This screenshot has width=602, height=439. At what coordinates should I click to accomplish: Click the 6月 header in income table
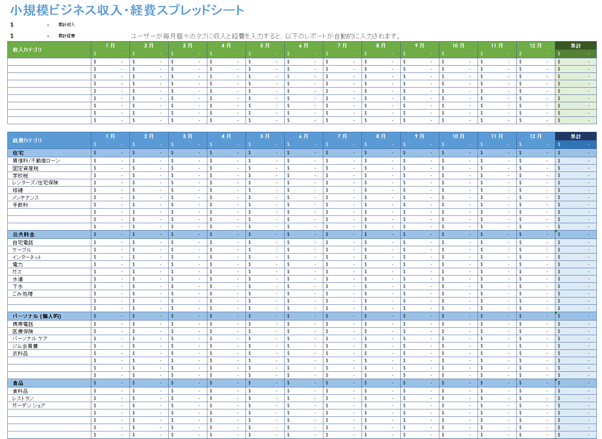tap(304, 46)
